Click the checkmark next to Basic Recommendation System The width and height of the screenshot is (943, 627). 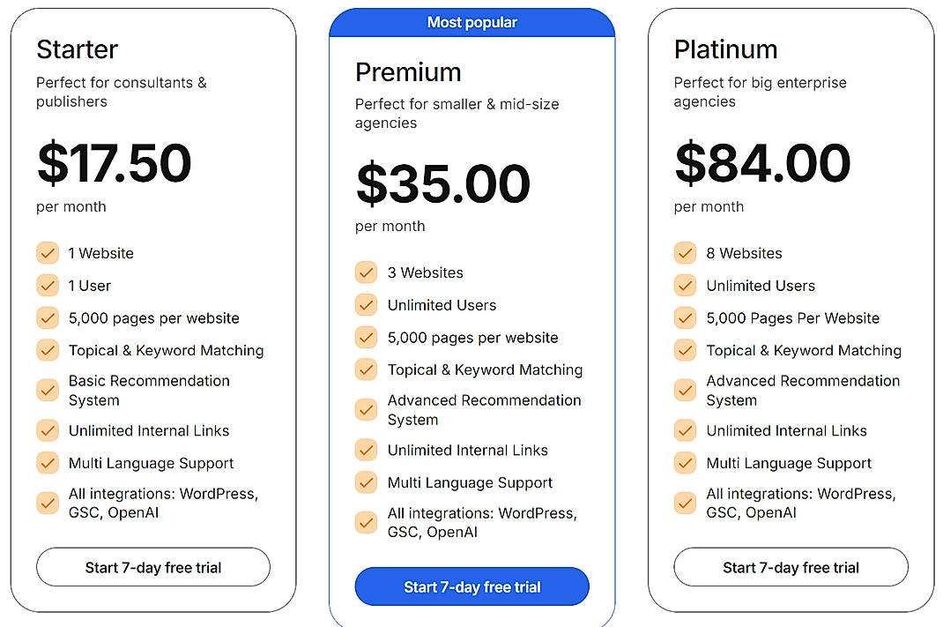(48, 391)
